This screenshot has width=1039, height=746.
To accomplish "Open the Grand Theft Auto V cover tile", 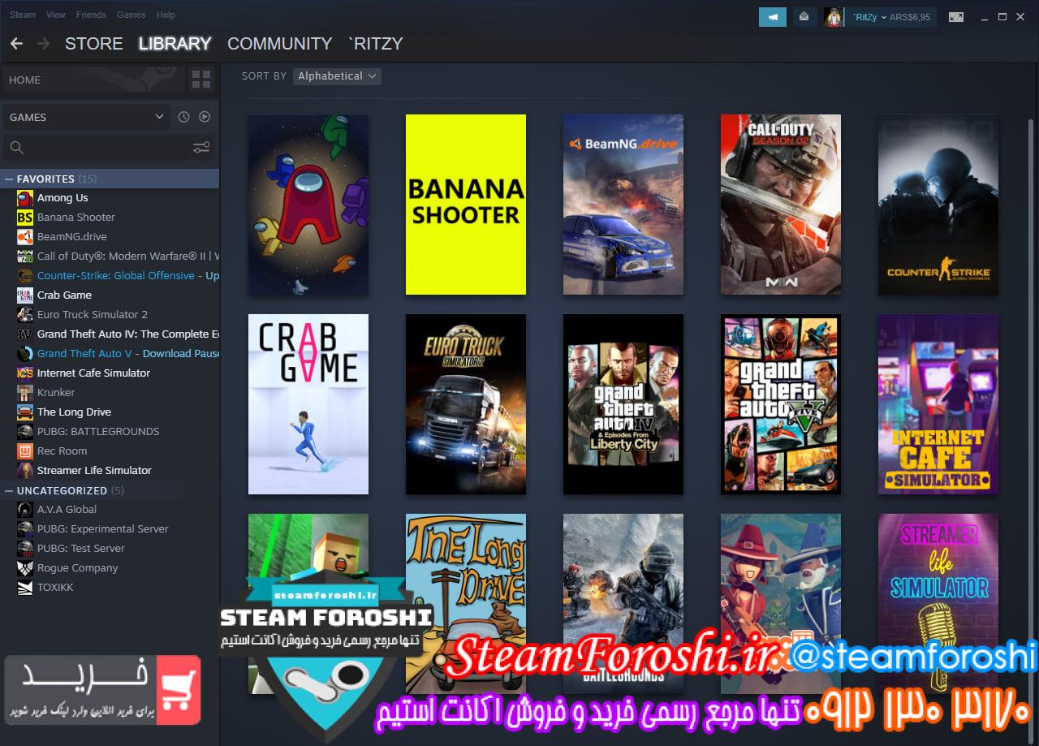I will 781,404.
